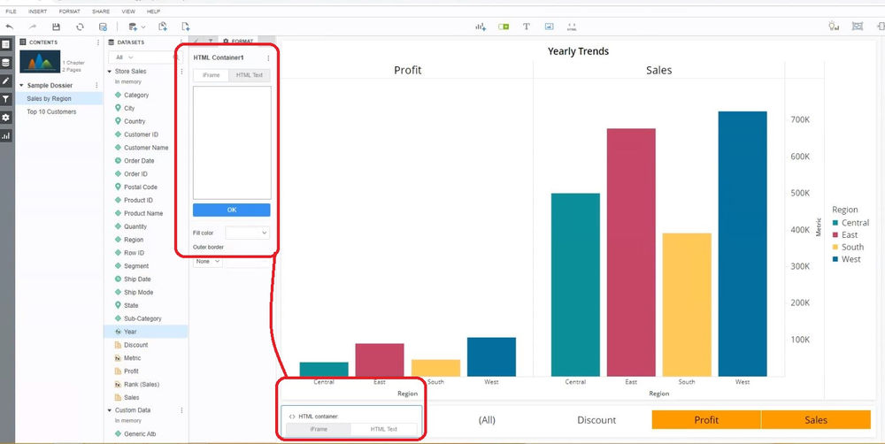Click the West bar in Sales chart
The image size is (885, 444).
click(x=743, y=244)
